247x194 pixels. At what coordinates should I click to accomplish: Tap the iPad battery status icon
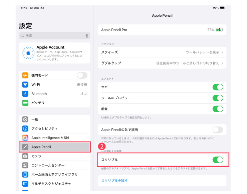pyautogui.click(x=222, y=8)
